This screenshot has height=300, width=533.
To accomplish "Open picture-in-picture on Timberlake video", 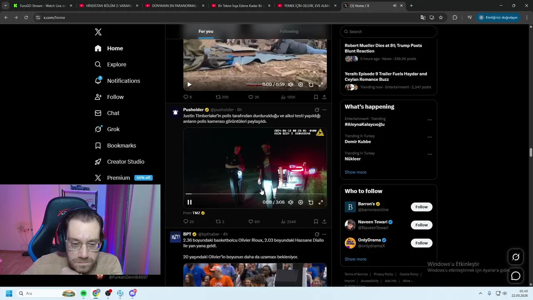I will tap(311, 202).
